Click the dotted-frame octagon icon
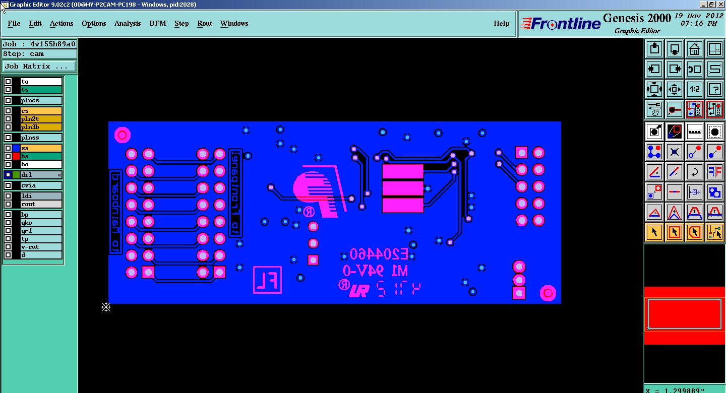Image resolution: width=726 pixels, height=393 pixels. click(x=715, y=132)
